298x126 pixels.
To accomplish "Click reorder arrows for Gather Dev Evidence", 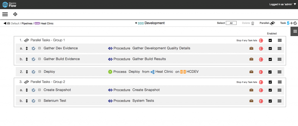I will pyautogui.click(x=27, y=49).
